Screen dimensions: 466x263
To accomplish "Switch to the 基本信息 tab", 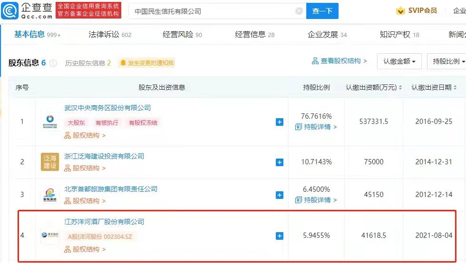I will pyautogui.click(x=37, y=35).
